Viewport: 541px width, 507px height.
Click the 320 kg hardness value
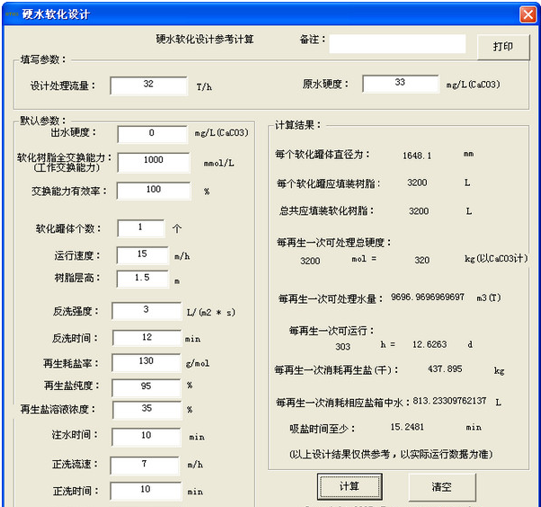click(x=422, y=260)
